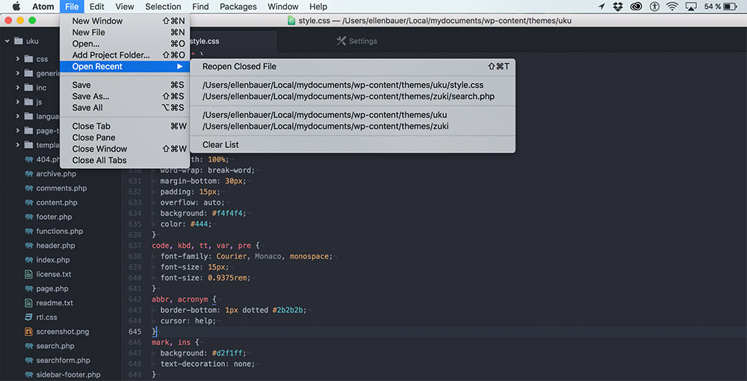
Task: Click the readme.txt file icon
Action: coord(28,303)
